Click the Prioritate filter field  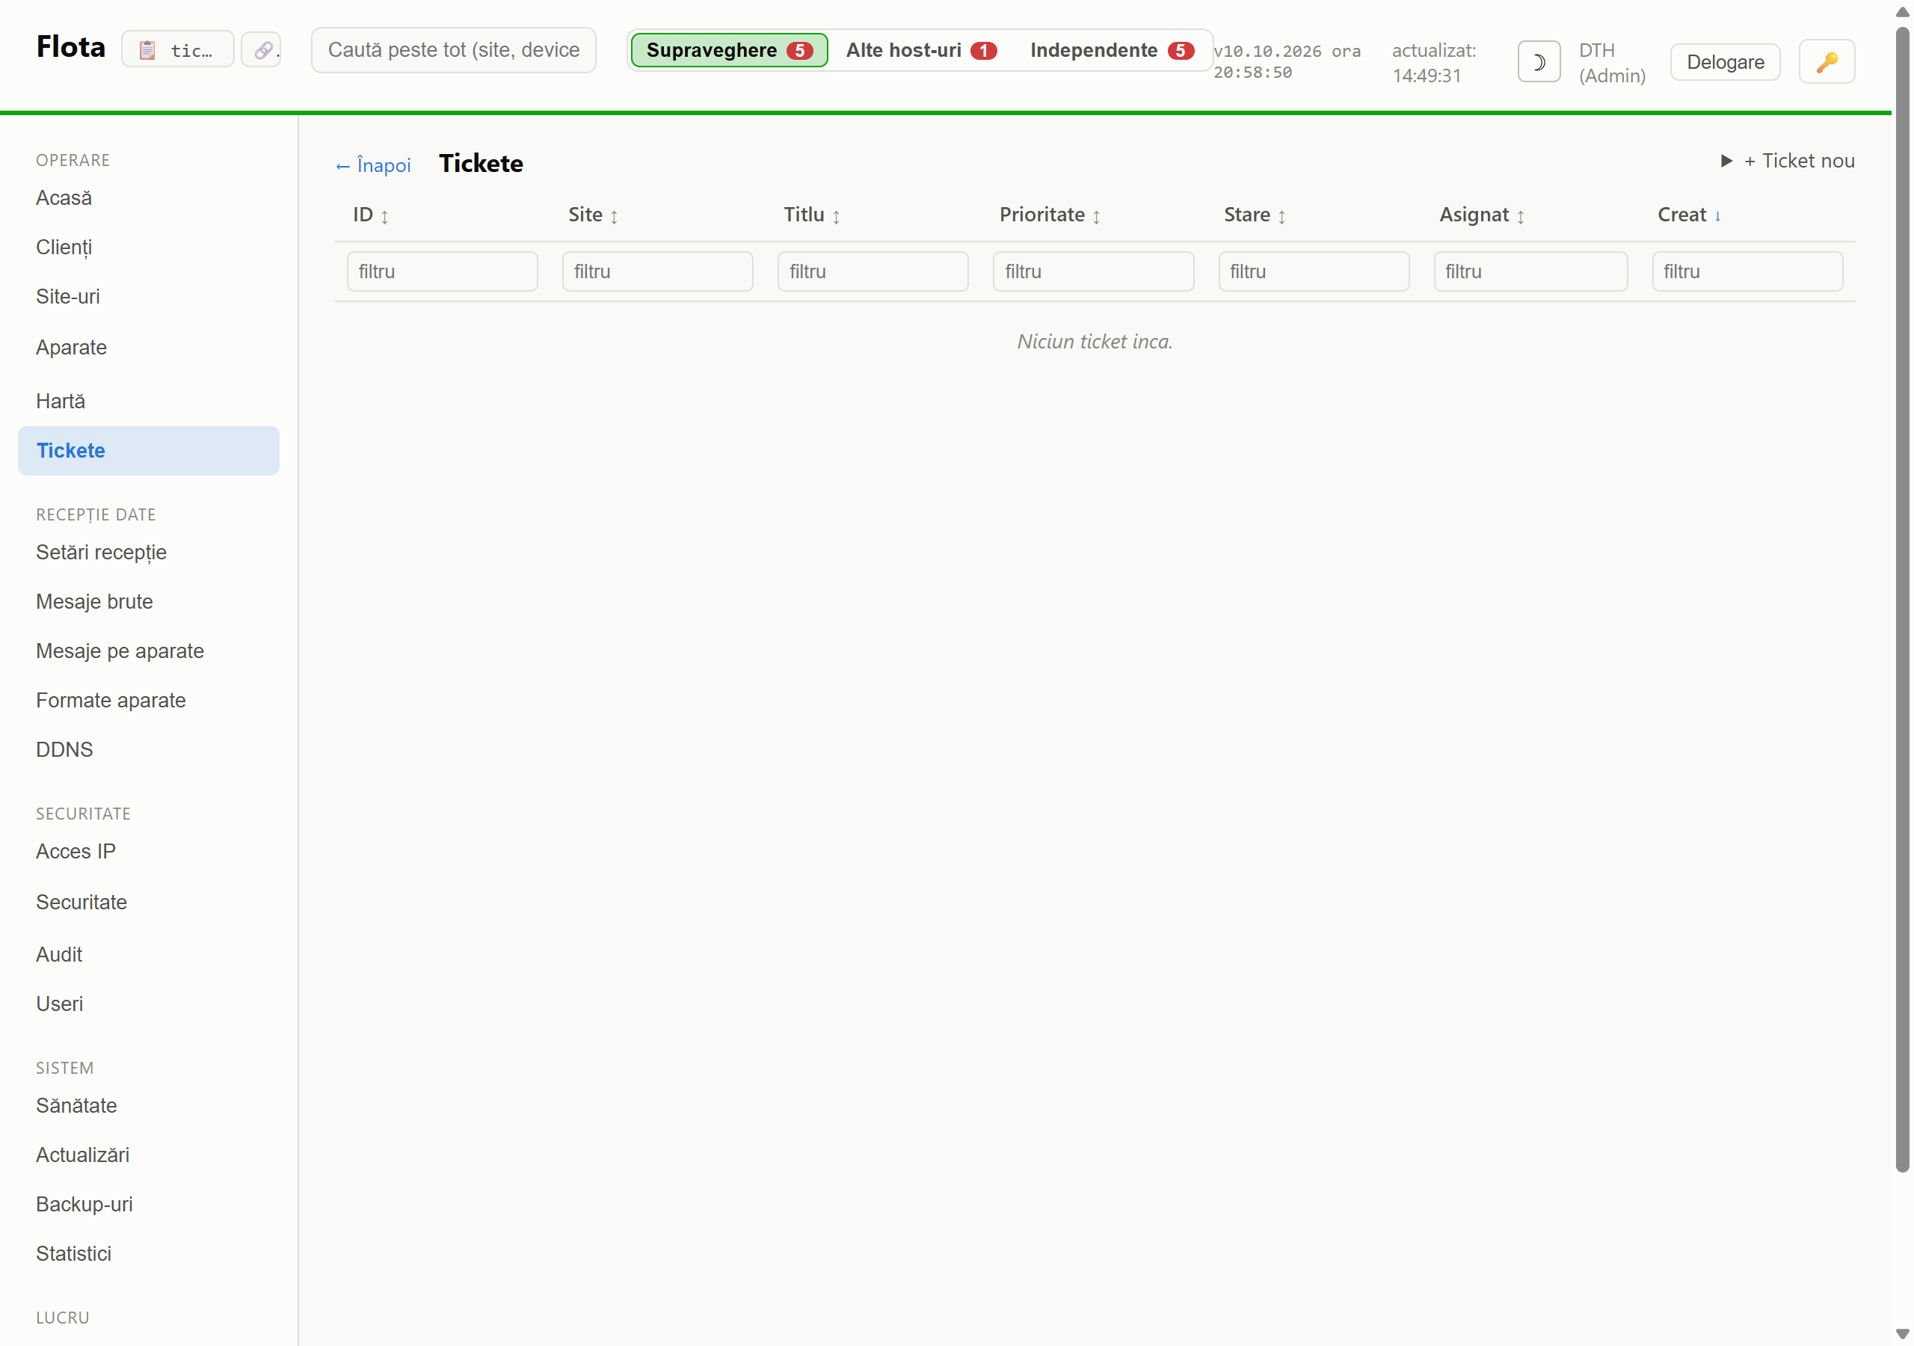[x=1093, y=272]
